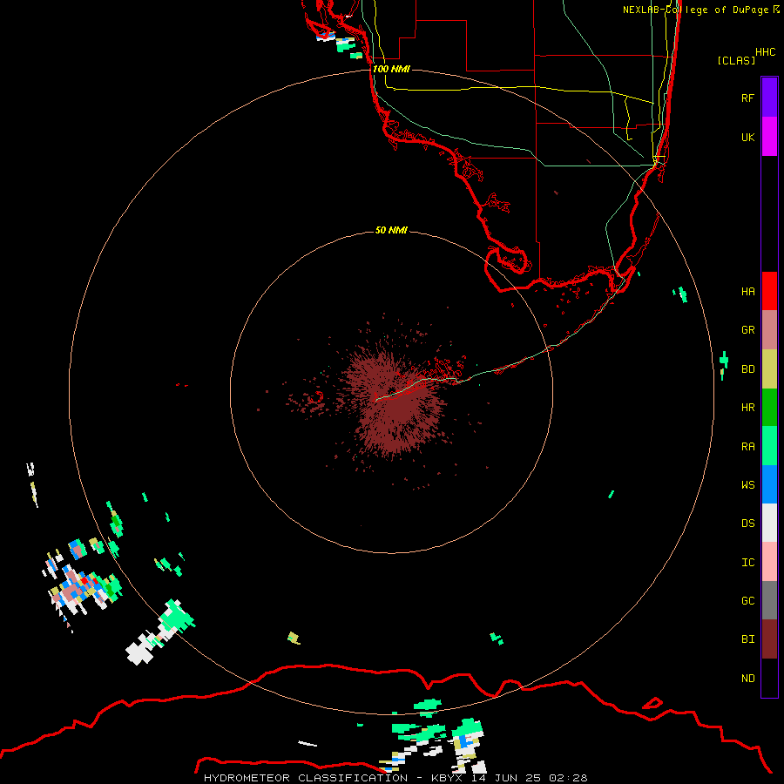Click the IC legend label
Image resolution: width=784 pixels, height=784 pixels.
click(747, 563)
